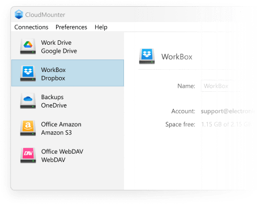Click the Dropbox disk icon in sidebar
The height and width of the screenshot is (204, 265).
tap(28, 74)
